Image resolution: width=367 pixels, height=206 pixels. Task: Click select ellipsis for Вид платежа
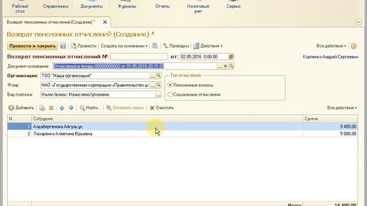click(158, 94)
